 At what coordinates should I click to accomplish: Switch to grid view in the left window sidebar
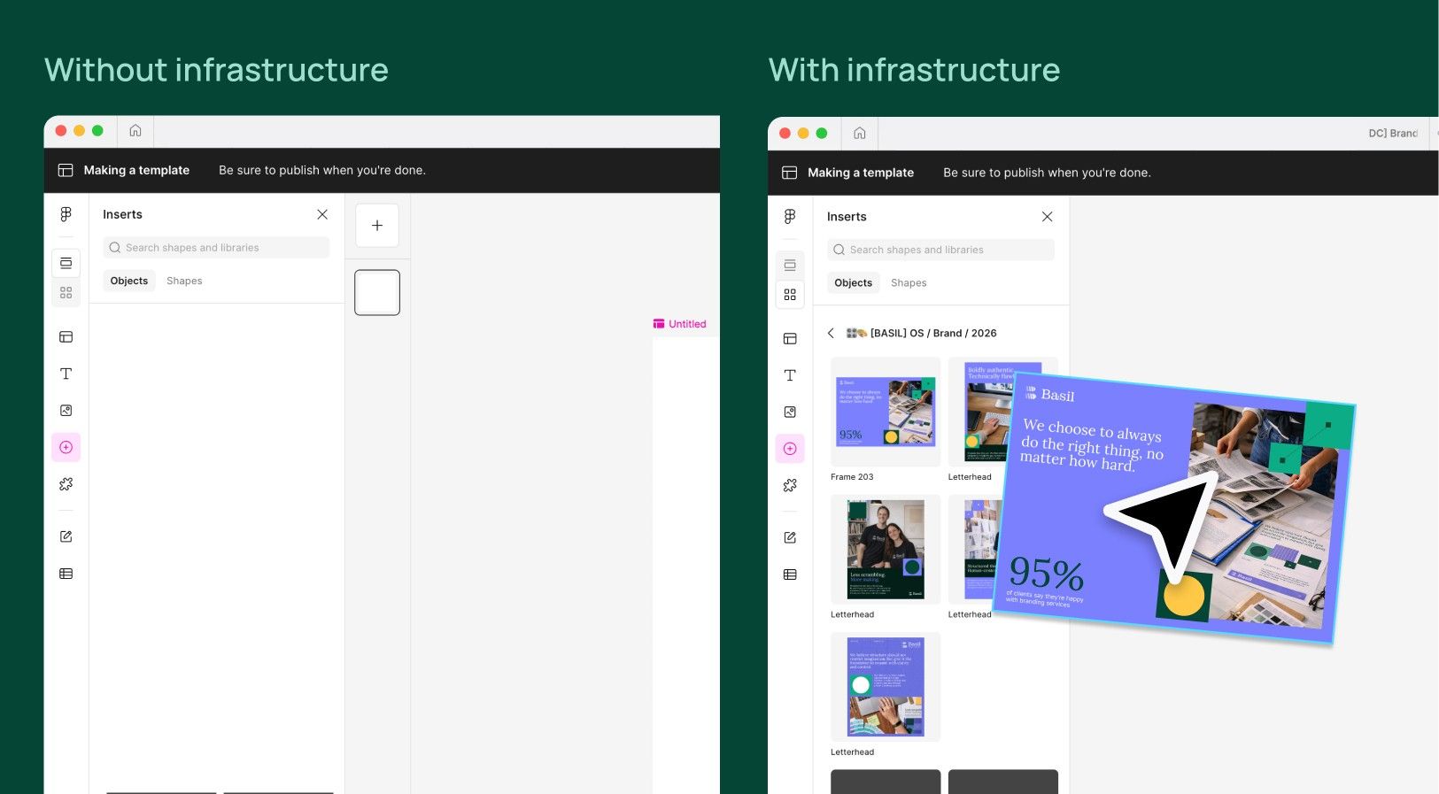point(66,293)
